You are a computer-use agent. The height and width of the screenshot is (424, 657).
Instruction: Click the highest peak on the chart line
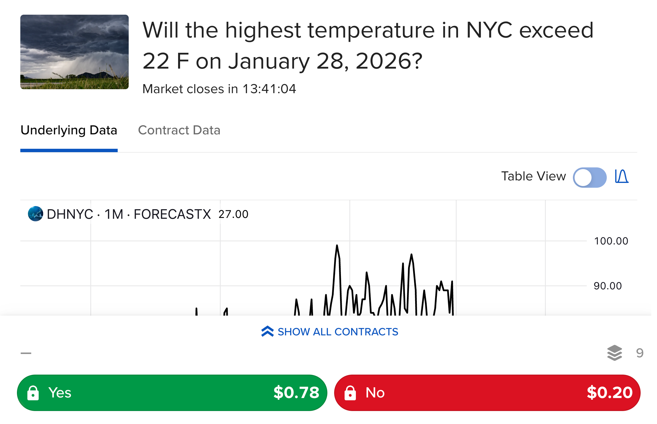point(337,246)
